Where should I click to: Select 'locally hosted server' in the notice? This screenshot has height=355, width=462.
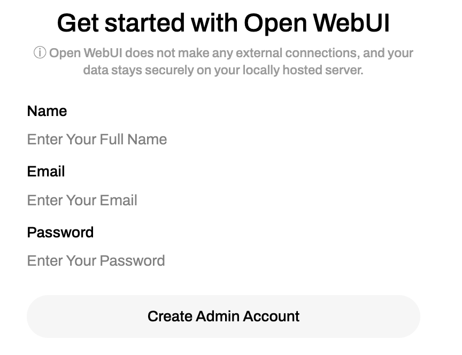coord(303,70)
